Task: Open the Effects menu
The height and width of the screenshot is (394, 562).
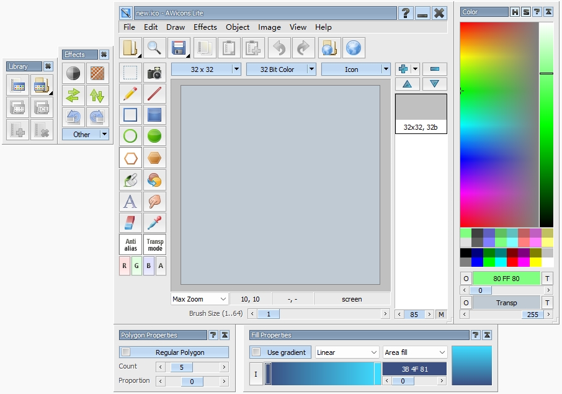Action: point(205,27)
